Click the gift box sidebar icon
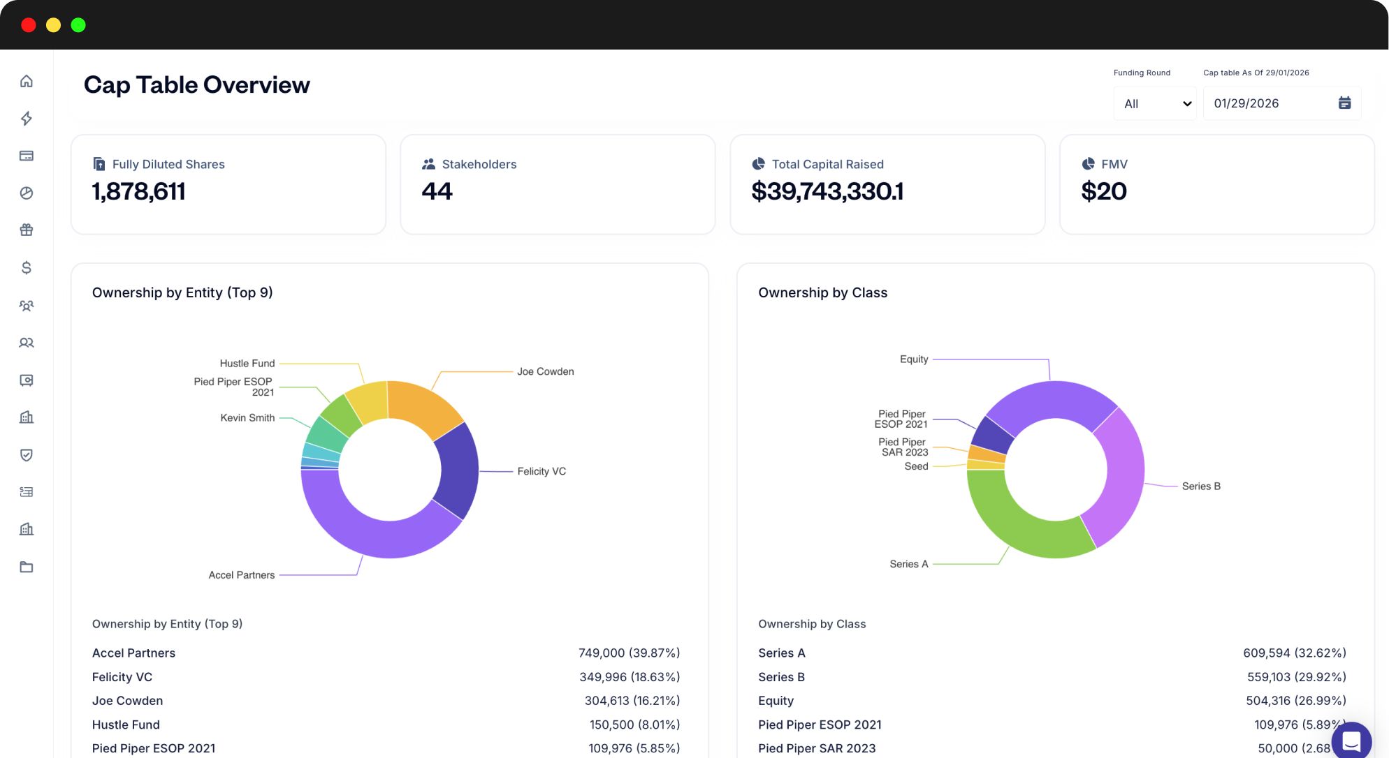The height and width of the screenshot is (758, 1389). point(27,230)
